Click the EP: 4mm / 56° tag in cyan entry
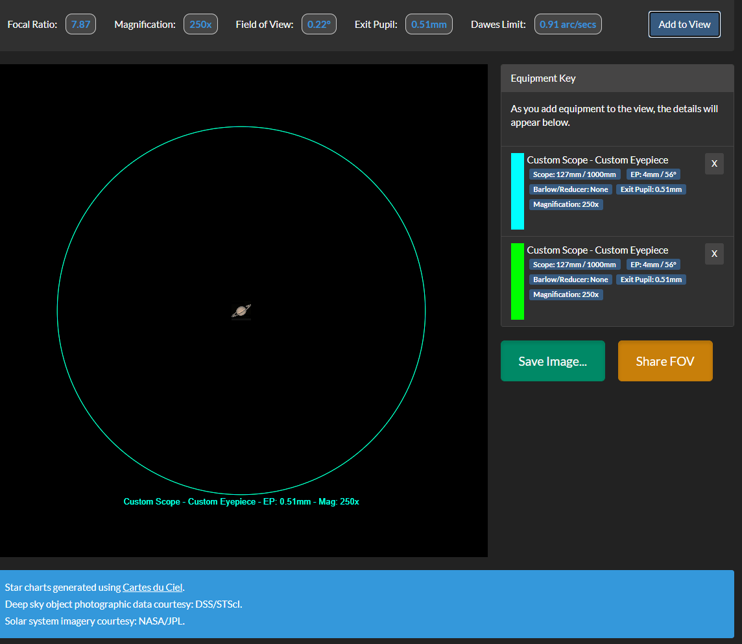Image resolution: width=742 pixels, height=644 pixels. [653, 174]
